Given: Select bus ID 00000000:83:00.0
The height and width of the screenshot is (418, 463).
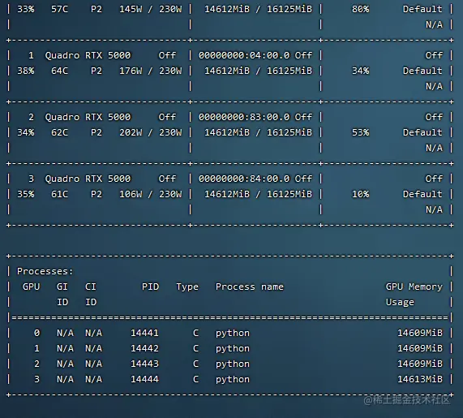Looking at the screenshot, I should pyautogui.click(x=244, y=117).
